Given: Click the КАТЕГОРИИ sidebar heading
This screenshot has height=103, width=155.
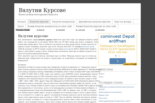Looking at the screenshot, I should [106, 70].
